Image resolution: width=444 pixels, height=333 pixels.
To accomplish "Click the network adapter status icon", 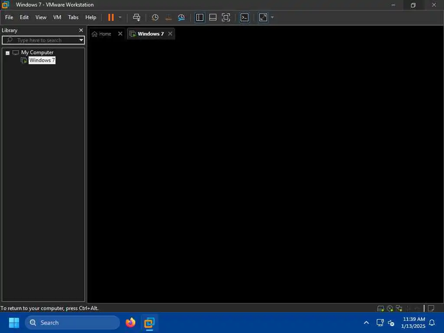I will point(399,308).
